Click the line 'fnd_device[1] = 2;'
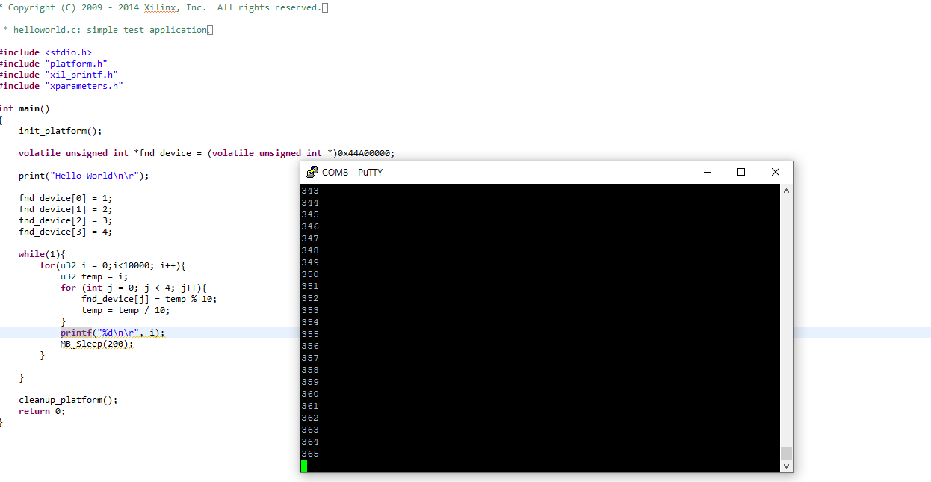Screen dimensions: 931x482 pos(66,209)
